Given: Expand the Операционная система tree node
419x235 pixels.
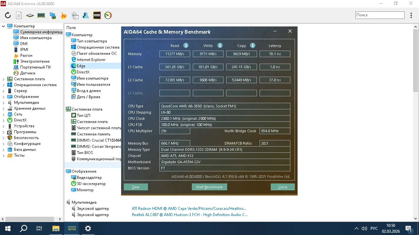Looking at the screenshot, I should pyautogui.click(x=4, y=85).
